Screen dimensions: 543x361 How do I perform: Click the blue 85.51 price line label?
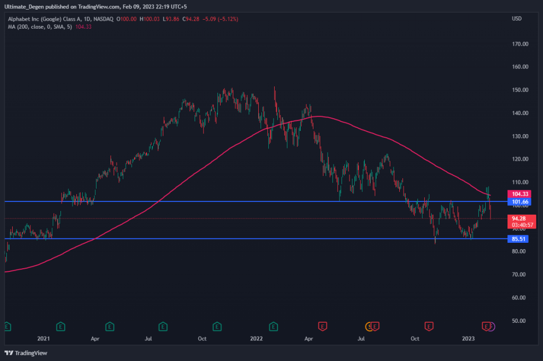pyautogui.click(x=518, y=239)
